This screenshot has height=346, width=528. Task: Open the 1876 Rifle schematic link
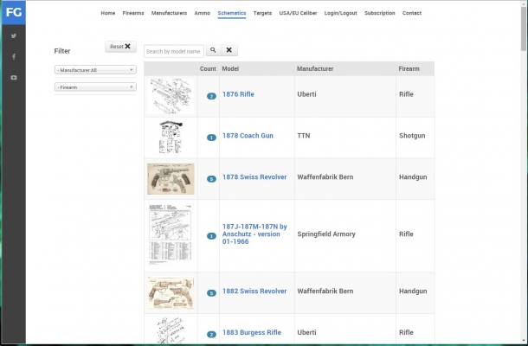(238, 94)
